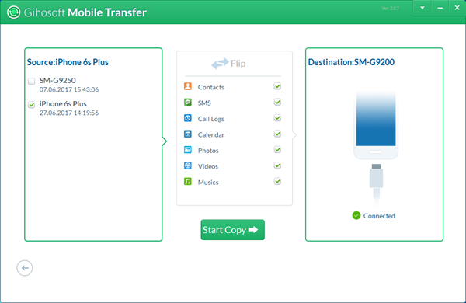Image resolution: width=466 pixels, height=303 pixels.
Task: Select the SM-G9250 backup entry text
Action: (x=57, y=80)
